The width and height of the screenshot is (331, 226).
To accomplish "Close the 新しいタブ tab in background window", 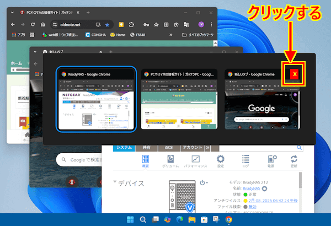I will [x=101, y=52].
